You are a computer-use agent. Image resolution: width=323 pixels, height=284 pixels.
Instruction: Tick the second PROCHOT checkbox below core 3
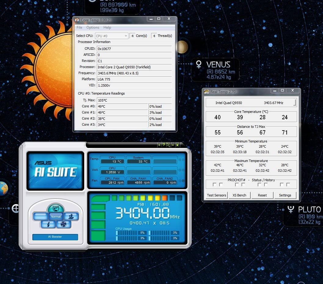pyautogui.click(x=289, y=185)
